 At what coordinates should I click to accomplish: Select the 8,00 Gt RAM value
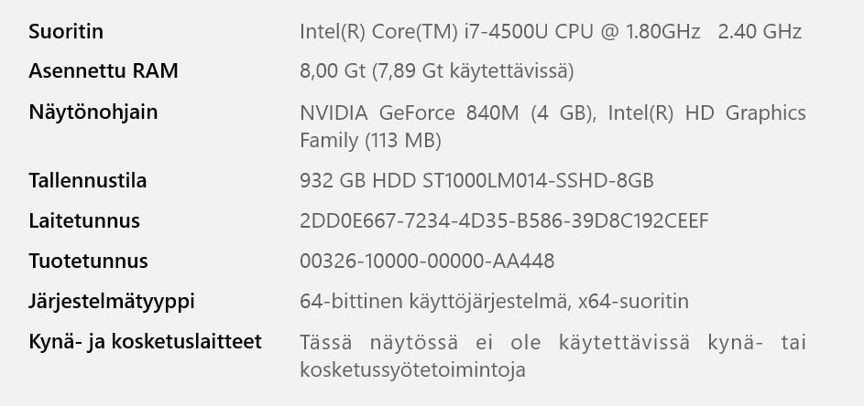333,70
